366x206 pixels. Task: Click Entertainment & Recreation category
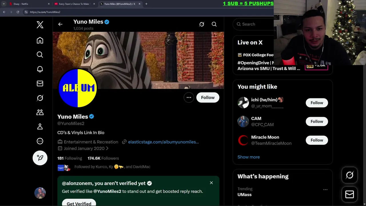91,142
